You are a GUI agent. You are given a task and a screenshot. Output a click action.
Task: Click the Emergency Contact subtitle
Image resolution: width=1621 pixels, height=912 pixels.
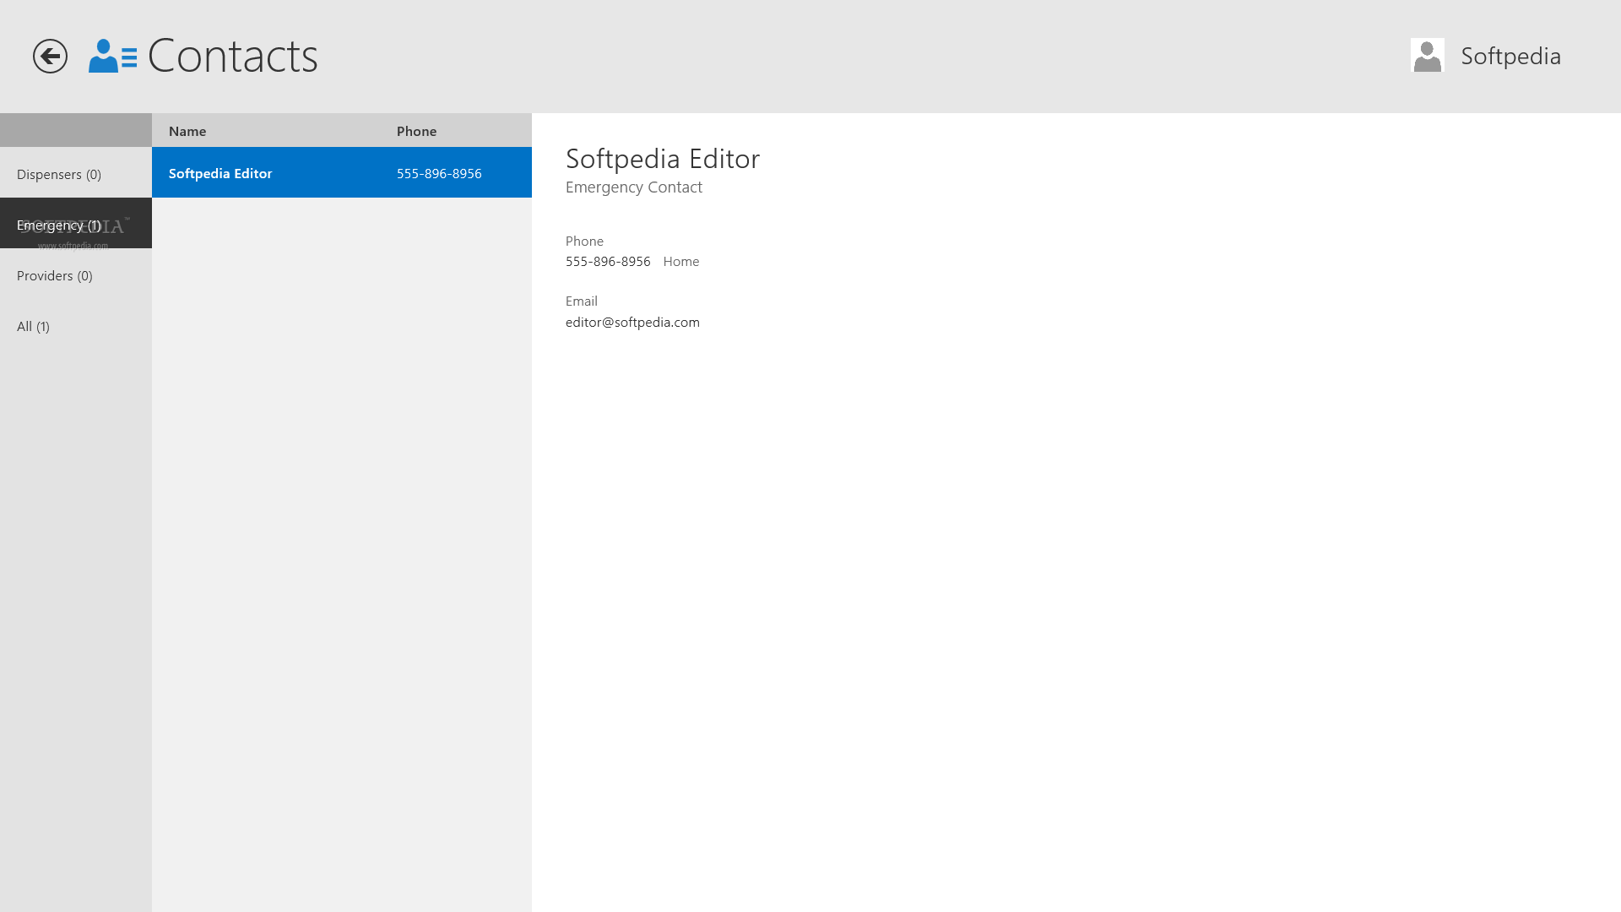click(x=633, y=187)
